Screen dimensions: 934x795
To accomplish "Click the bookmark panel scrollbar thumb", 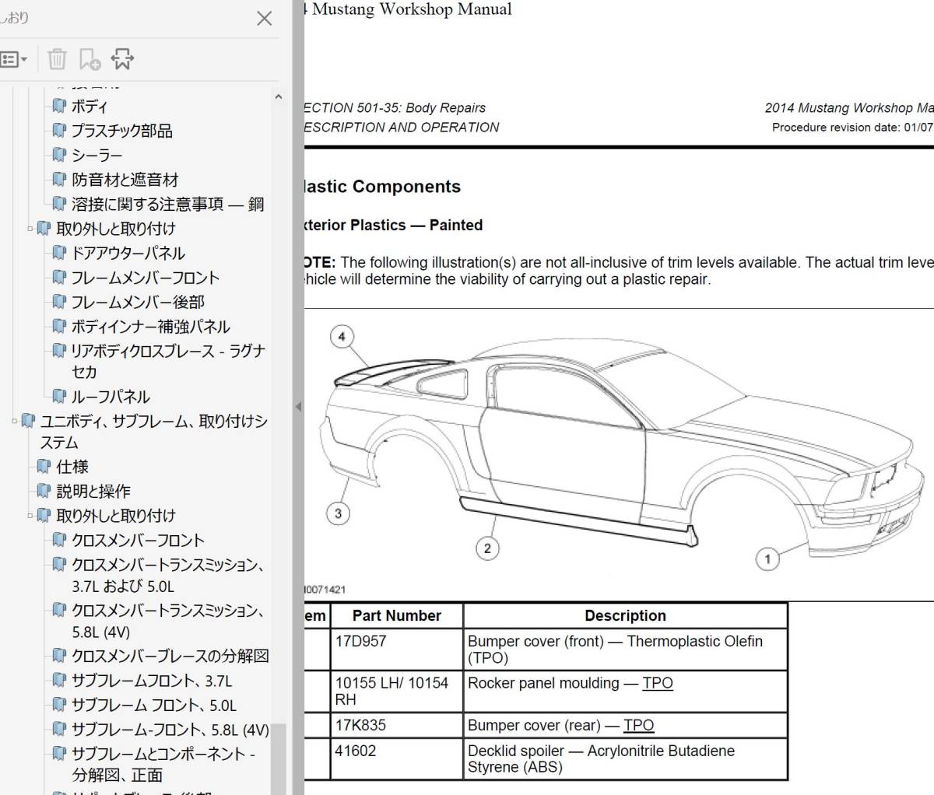I will pyautogui.click(x=278, y=758).
